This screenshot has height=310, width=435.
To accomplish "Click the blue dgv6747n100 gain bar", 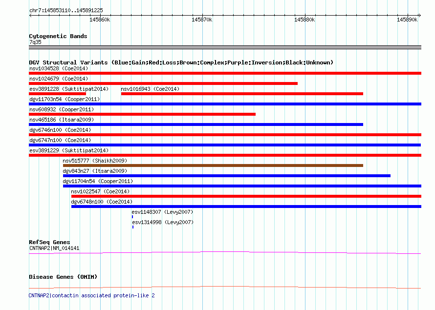I will 225,145.
